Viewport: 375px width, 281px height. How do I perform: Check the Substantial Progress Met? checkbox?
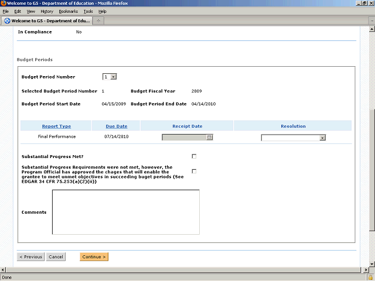click(194, 156)
